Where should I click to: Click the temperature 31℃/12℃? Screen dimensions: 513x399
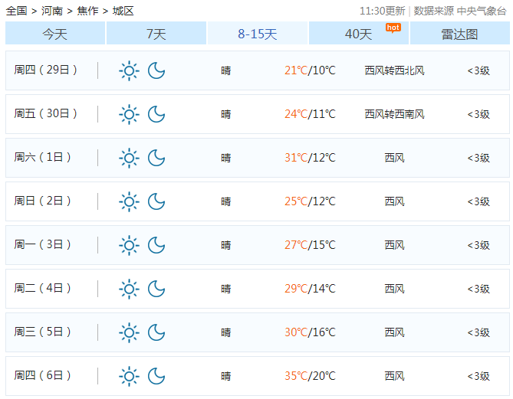tap(310, 159)
